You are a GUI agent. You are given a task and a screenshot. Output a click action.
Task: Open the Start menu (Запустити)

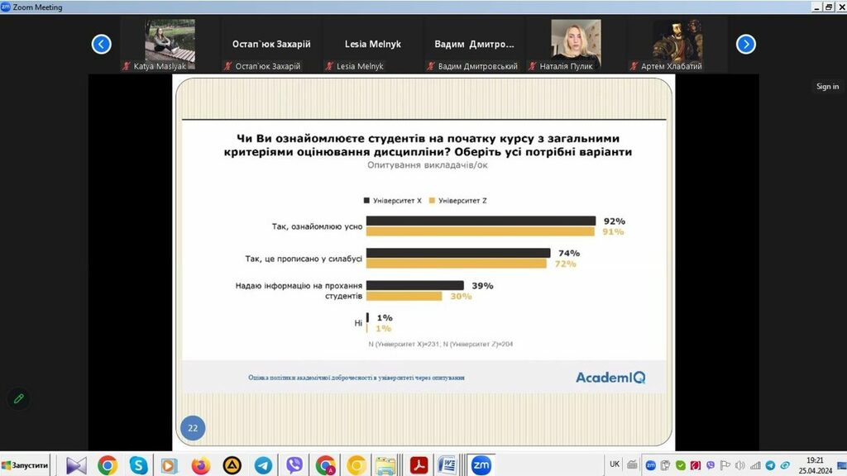[x=25, y=466]
